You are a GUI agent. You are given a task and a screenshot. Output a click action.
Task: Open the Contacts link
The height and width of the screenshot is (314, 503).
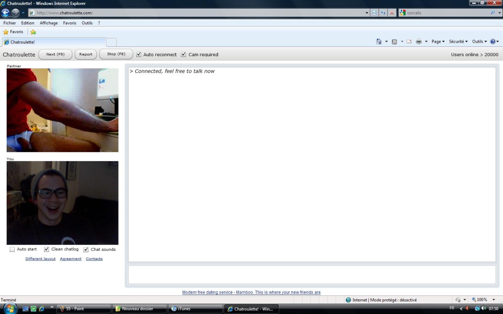pos(94,259)
